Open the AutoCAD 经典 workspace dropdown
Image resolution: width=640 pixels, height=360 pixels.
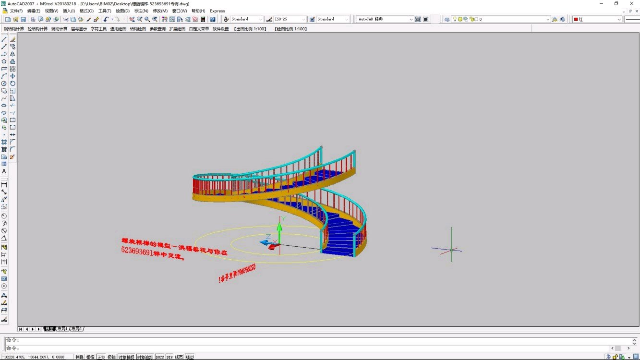tap(411, 19)
